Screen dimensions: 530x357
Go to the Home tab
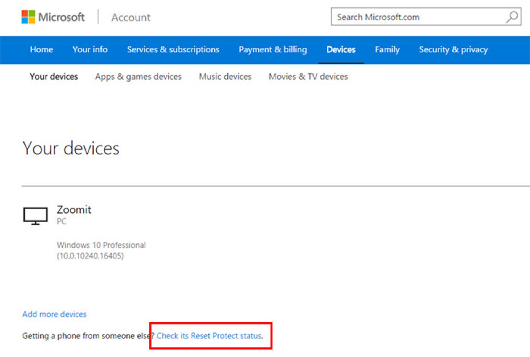(x=41, y=50)
